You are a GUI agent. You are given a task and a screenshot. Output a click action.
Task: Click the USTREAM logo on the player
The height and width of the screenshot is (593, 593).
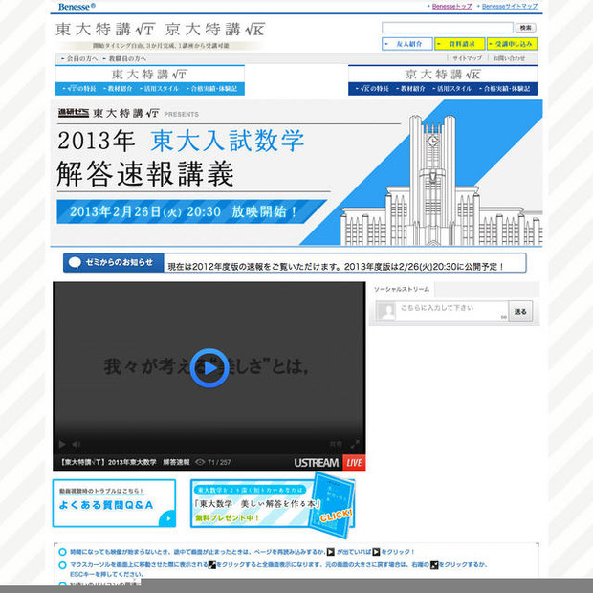(317, 463)
